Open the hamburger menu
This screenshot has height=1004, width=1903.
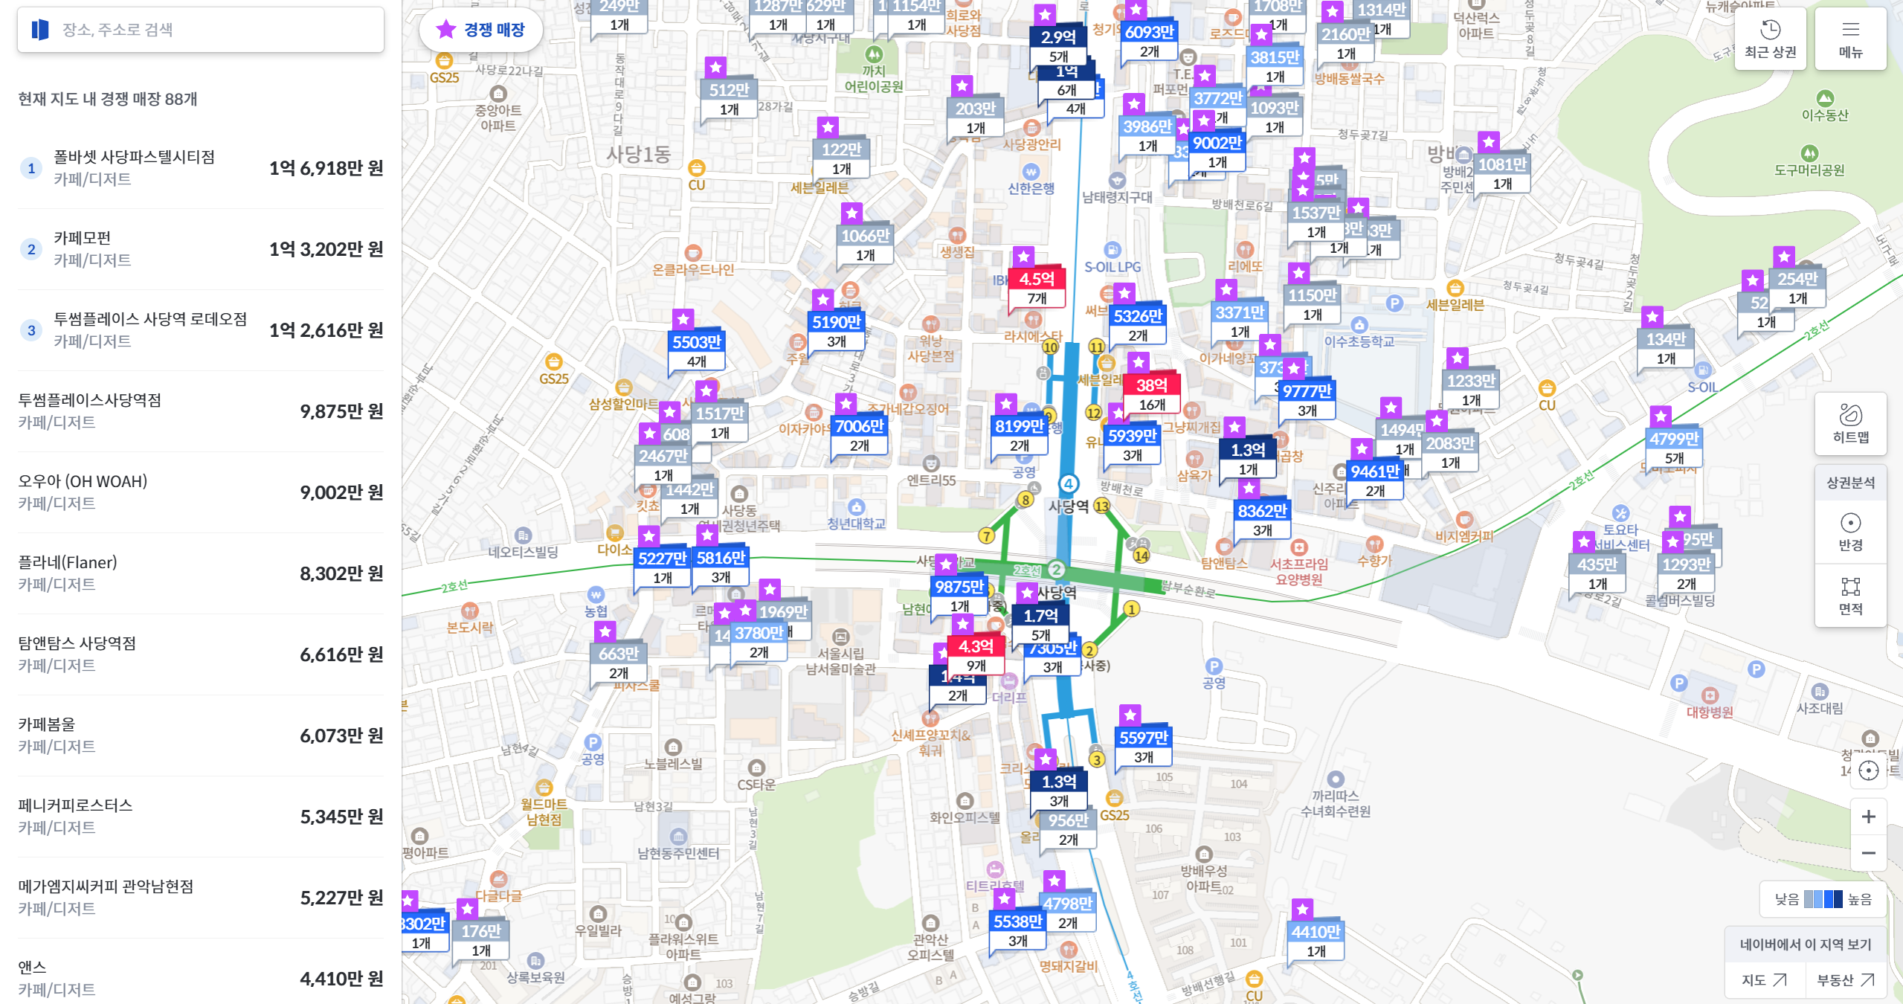[x=1850, y=31]
